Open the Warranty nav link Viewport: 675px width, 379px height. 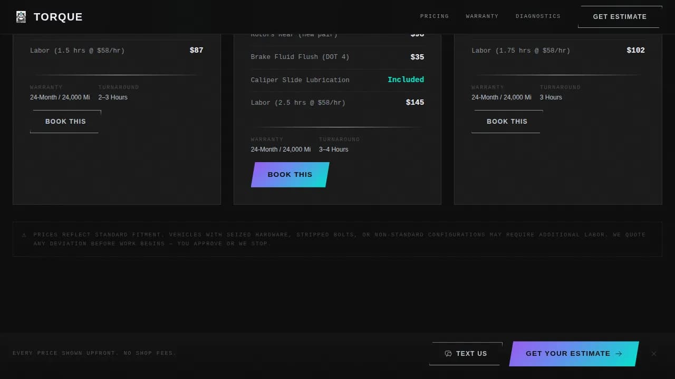[x=482, y=16]
